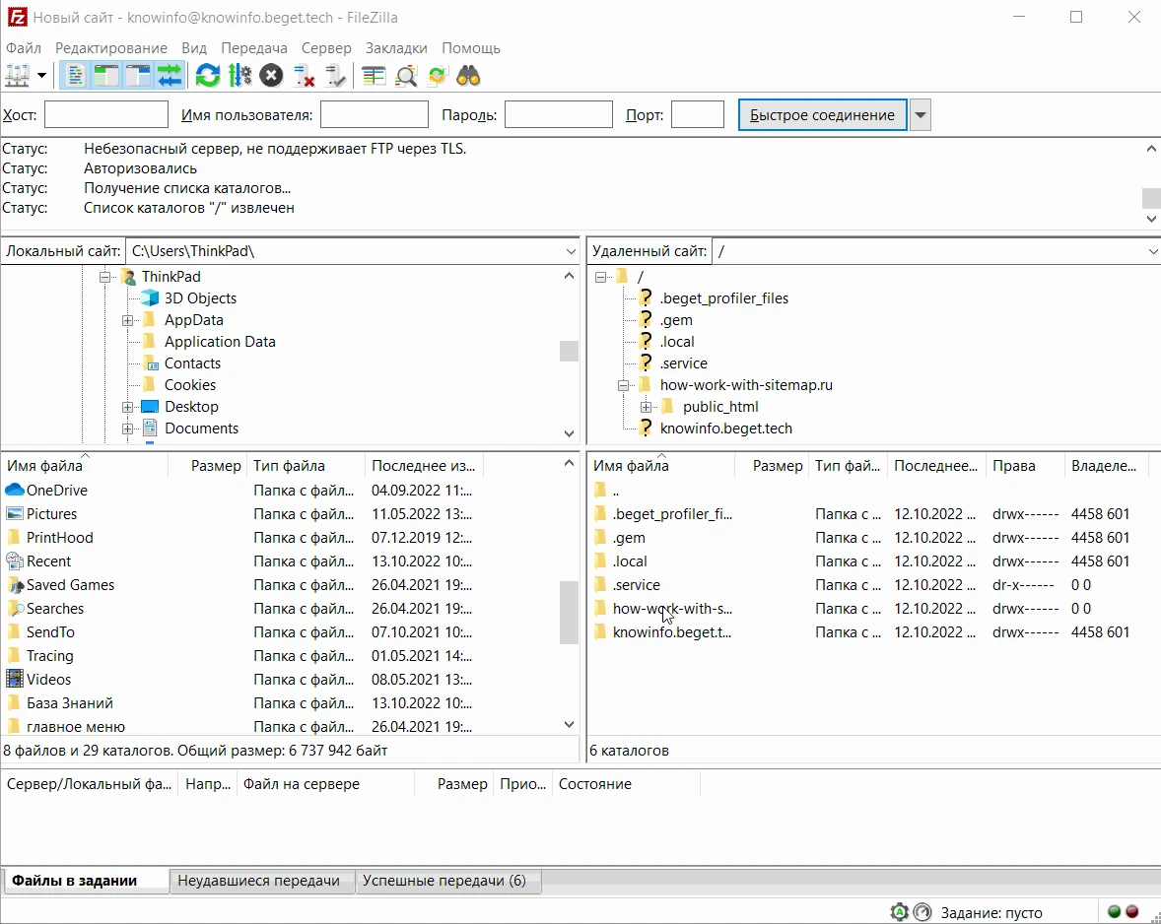Refresh the file and folder lists
1161x924 pixels.
click(x=207, y=75)
